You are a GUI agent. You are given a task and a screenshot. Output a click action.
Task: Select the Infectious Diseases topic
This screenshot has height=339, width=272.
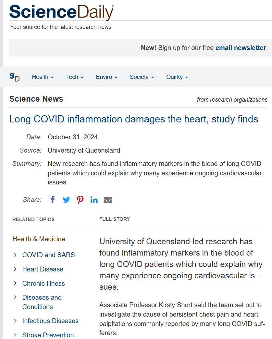click(50, 321)
